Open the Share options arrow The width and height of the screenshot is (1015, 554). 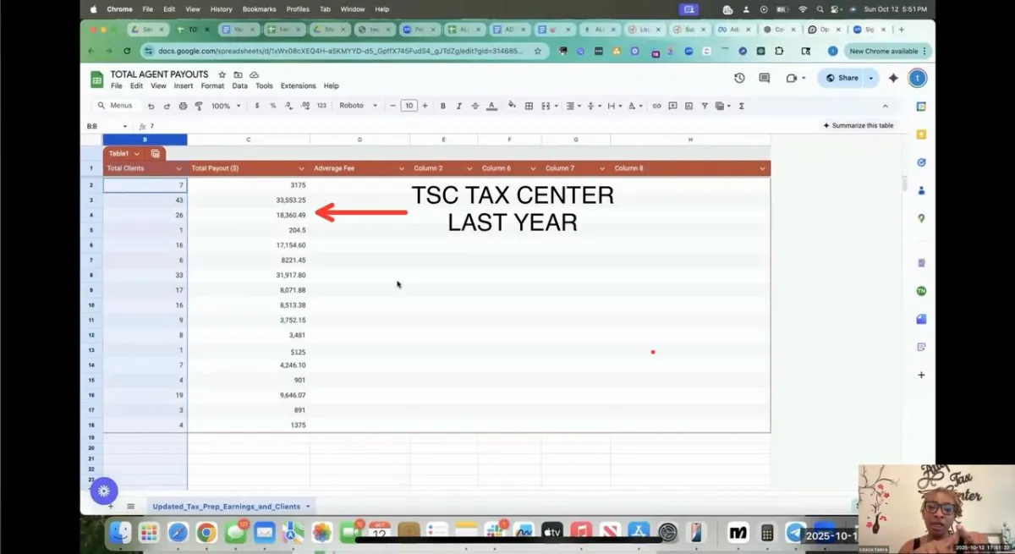[x=871, y=78]
